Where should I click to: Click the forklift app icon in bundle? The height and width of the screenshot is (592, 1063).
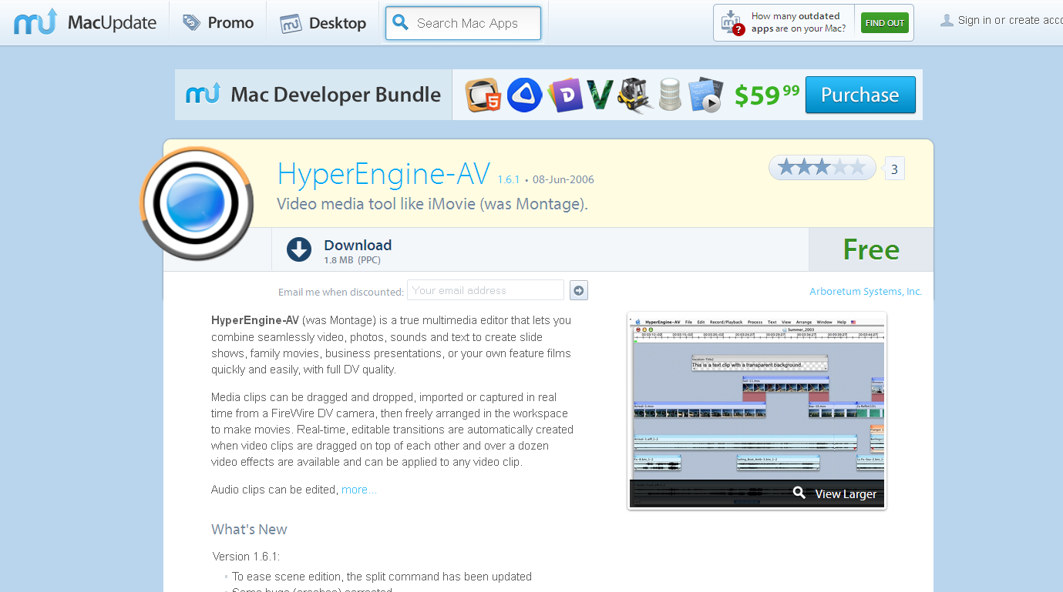tap(636, 95)
